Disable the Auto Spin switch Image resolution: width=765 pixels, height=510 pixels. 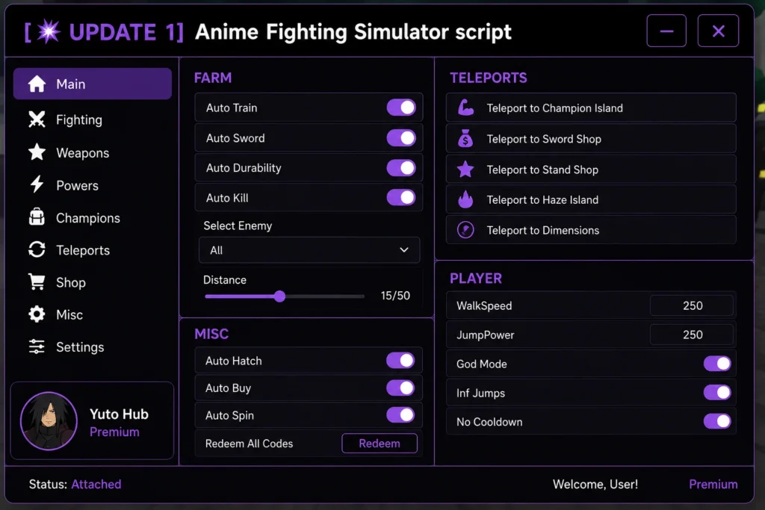[x=400, y=415]
